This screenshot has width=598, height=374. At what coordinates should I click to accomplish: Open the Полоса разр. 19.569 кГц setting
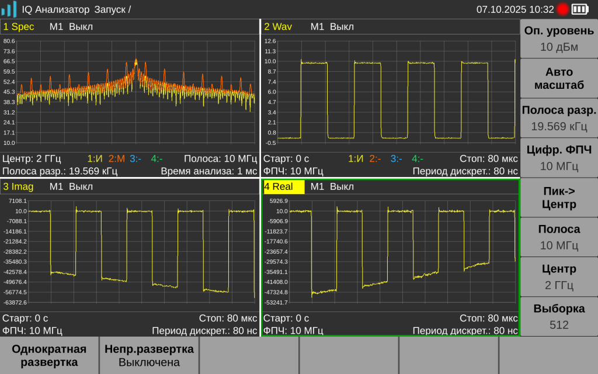559,118
